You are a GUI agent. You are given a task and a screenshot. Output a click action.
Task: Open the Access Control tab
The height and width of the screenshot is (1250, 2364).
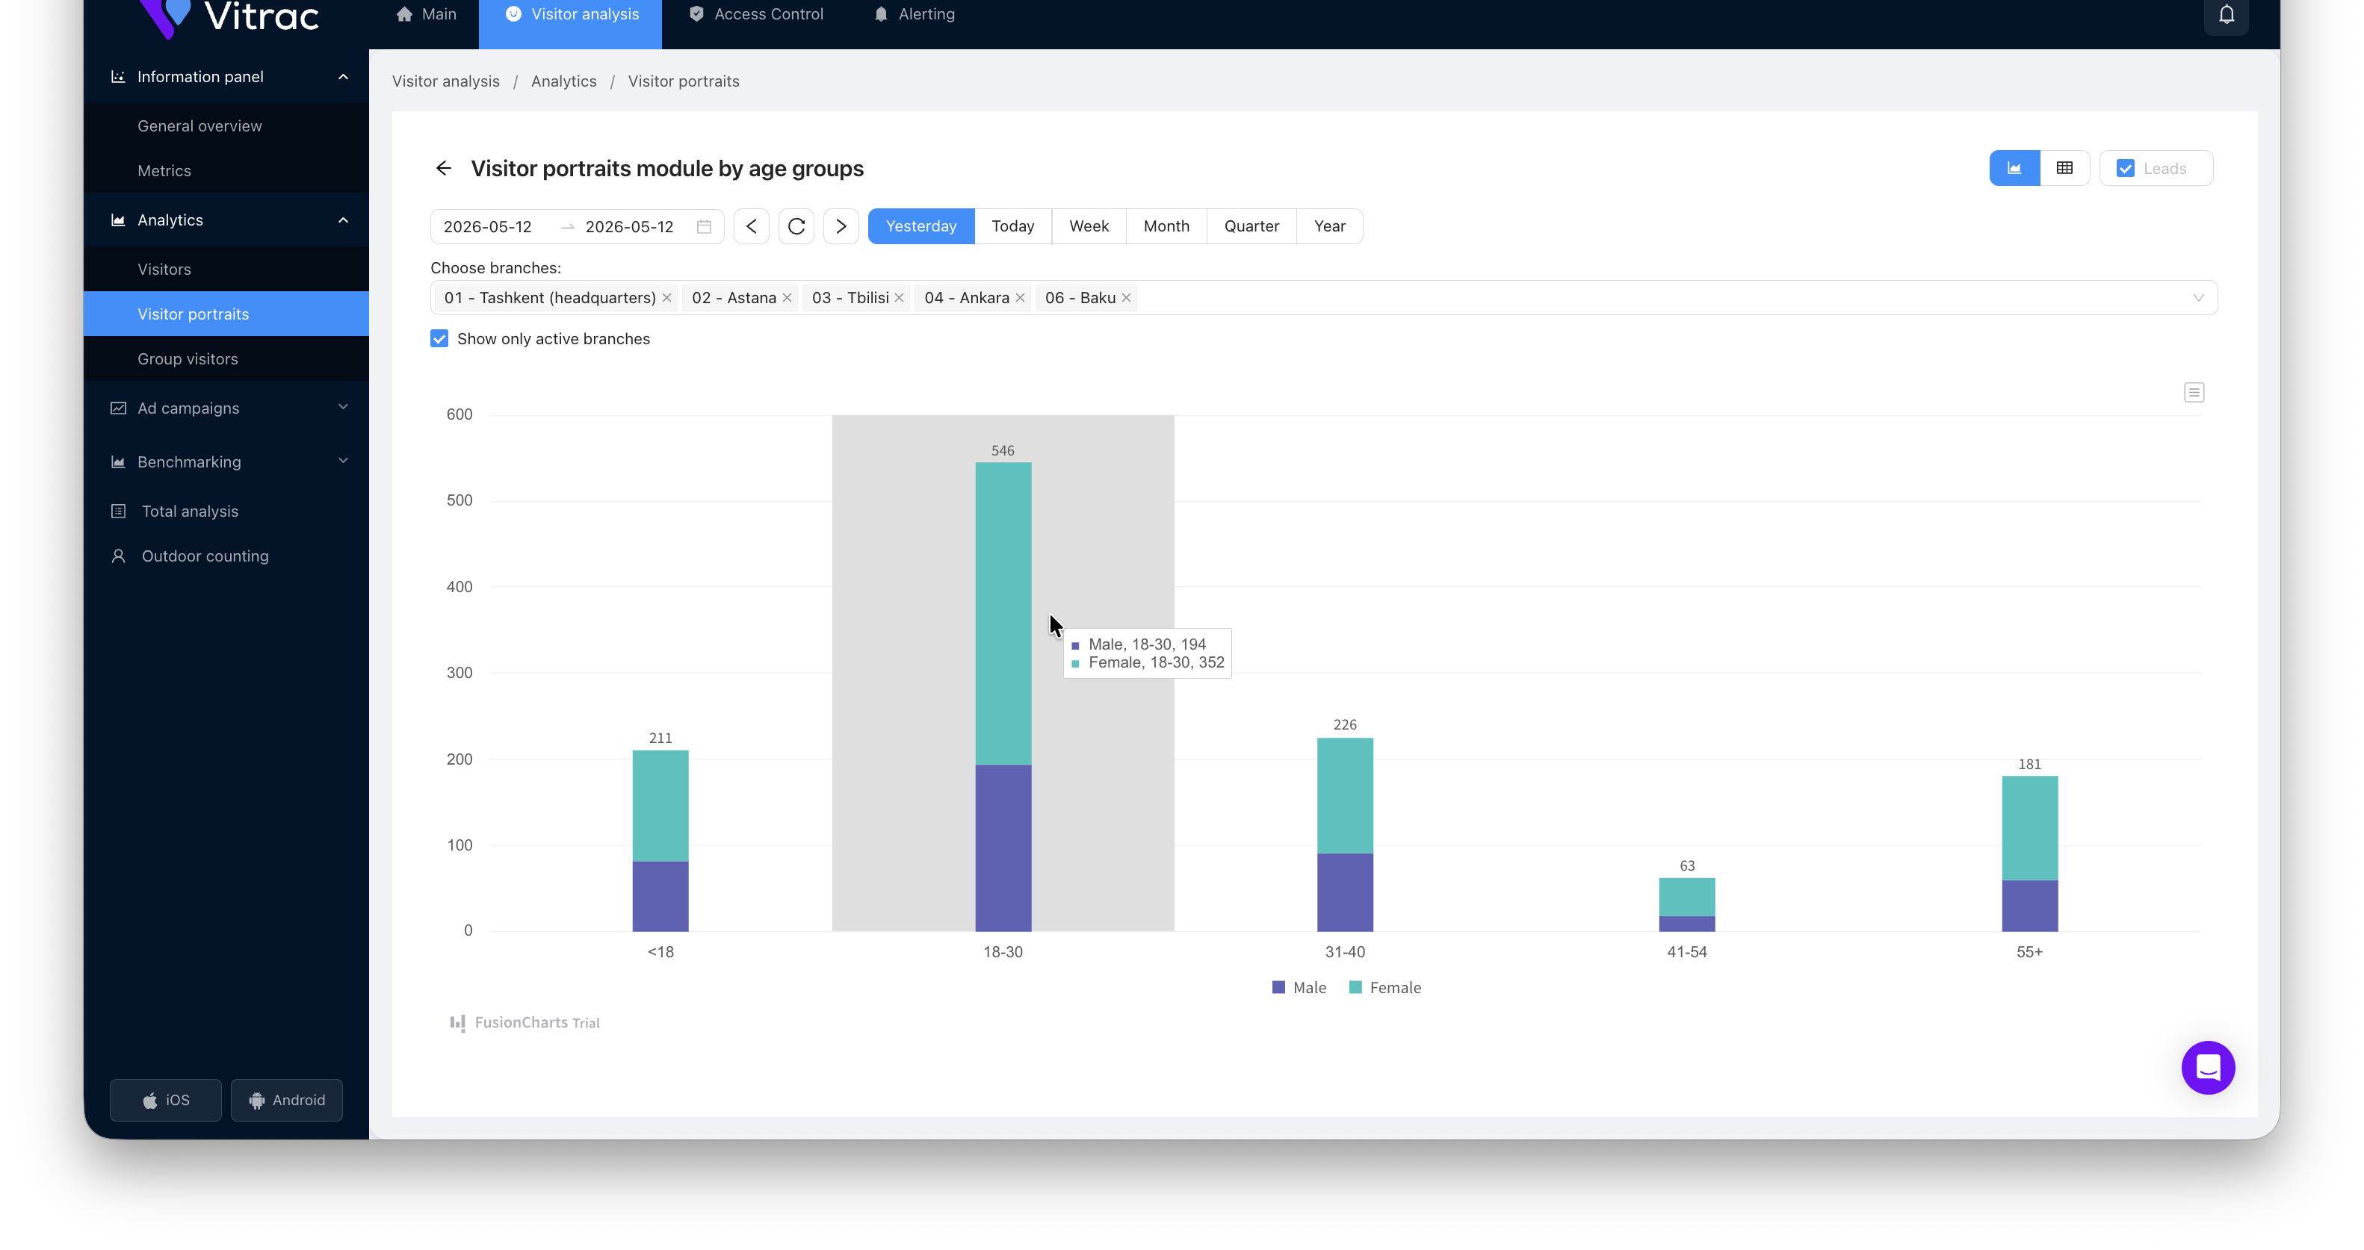[756, 15]
